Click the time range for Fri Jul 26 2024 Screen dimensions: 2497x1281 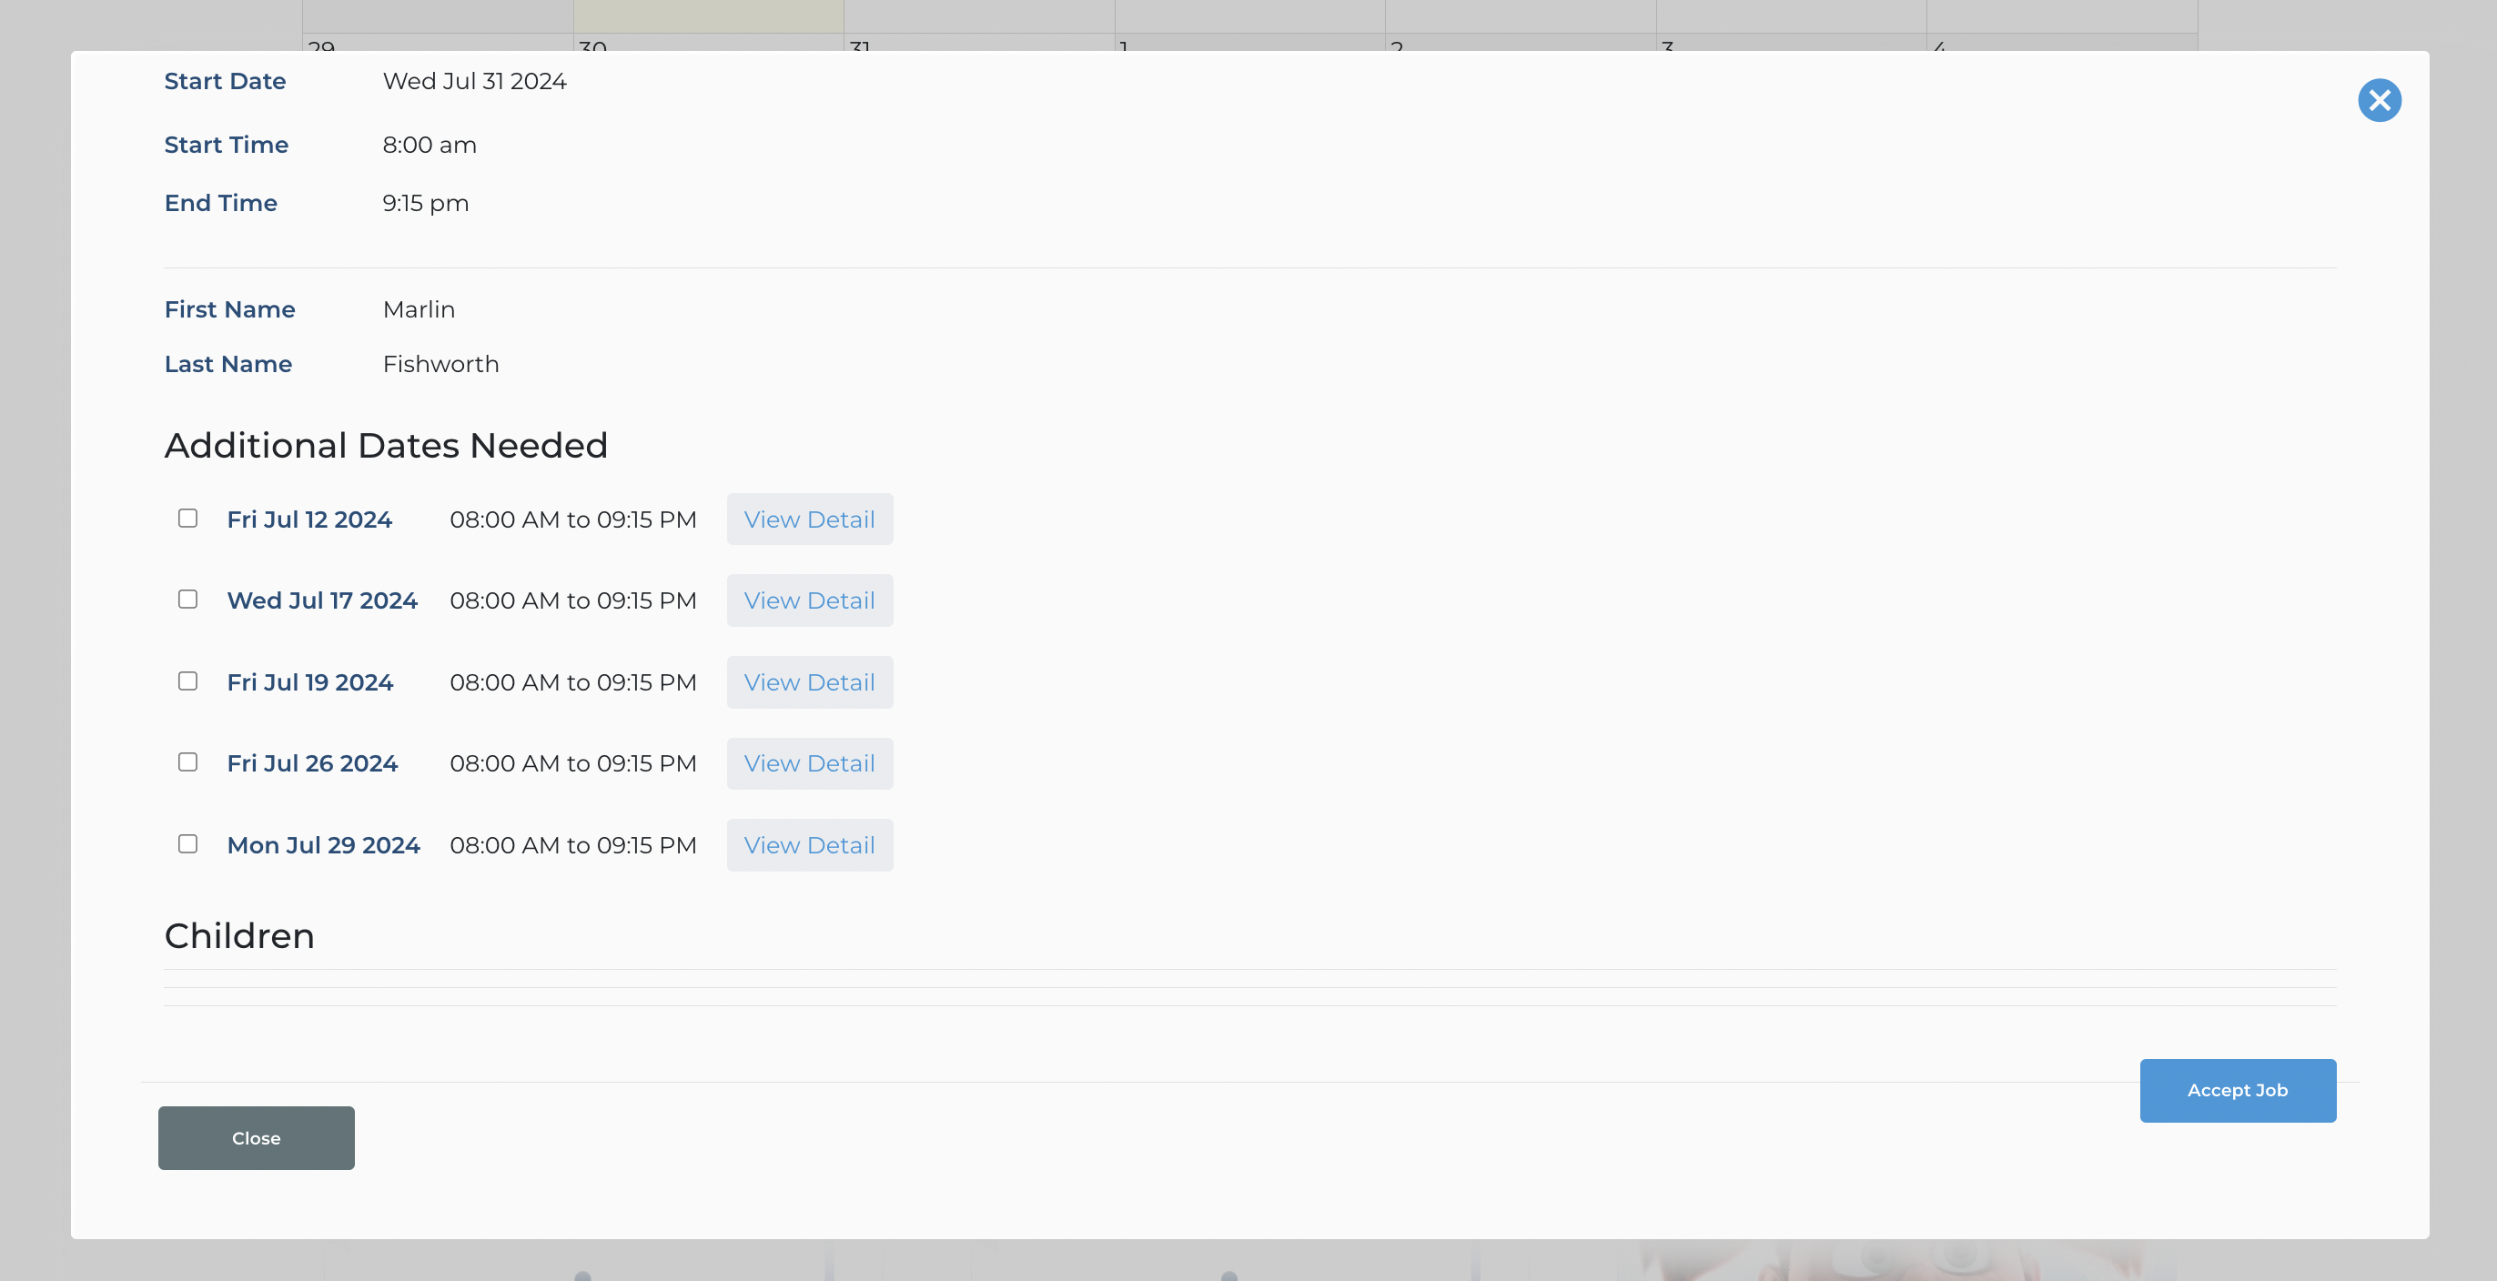[573, 763]
